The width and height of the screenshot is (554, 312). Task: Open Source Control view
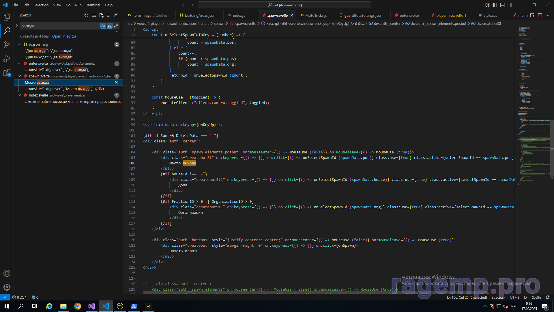click(x=7, y=44)
